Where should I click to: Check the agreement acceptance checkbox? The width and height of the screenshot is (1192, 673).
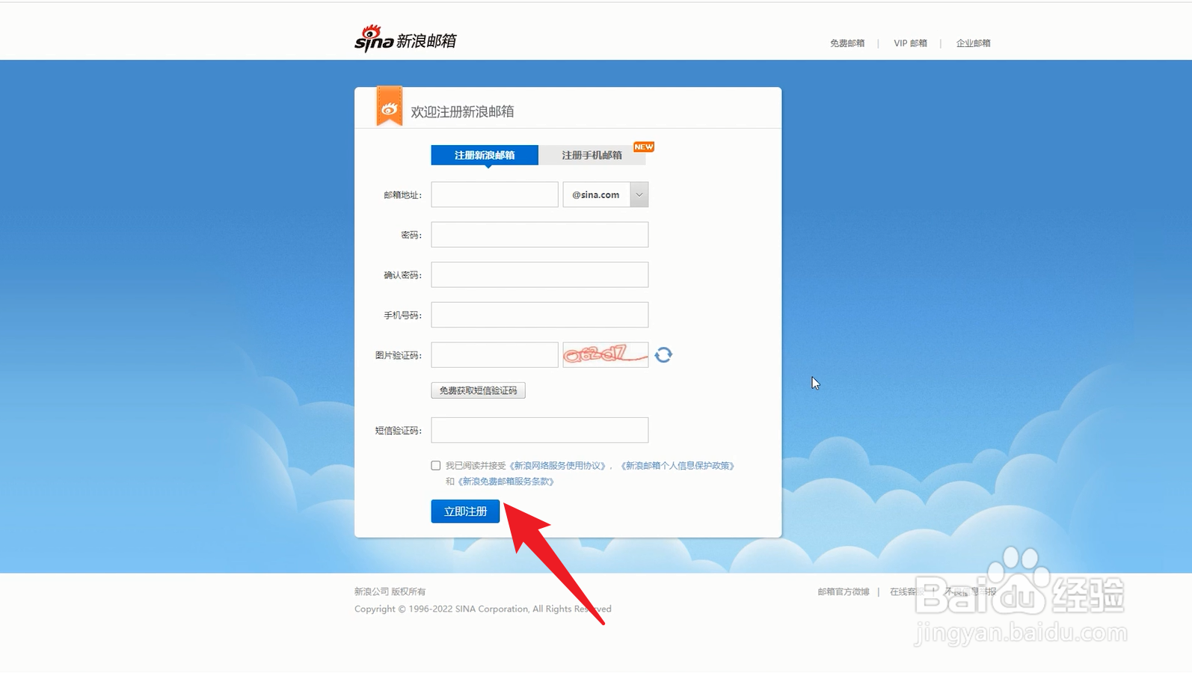click(x=436, y=465)
